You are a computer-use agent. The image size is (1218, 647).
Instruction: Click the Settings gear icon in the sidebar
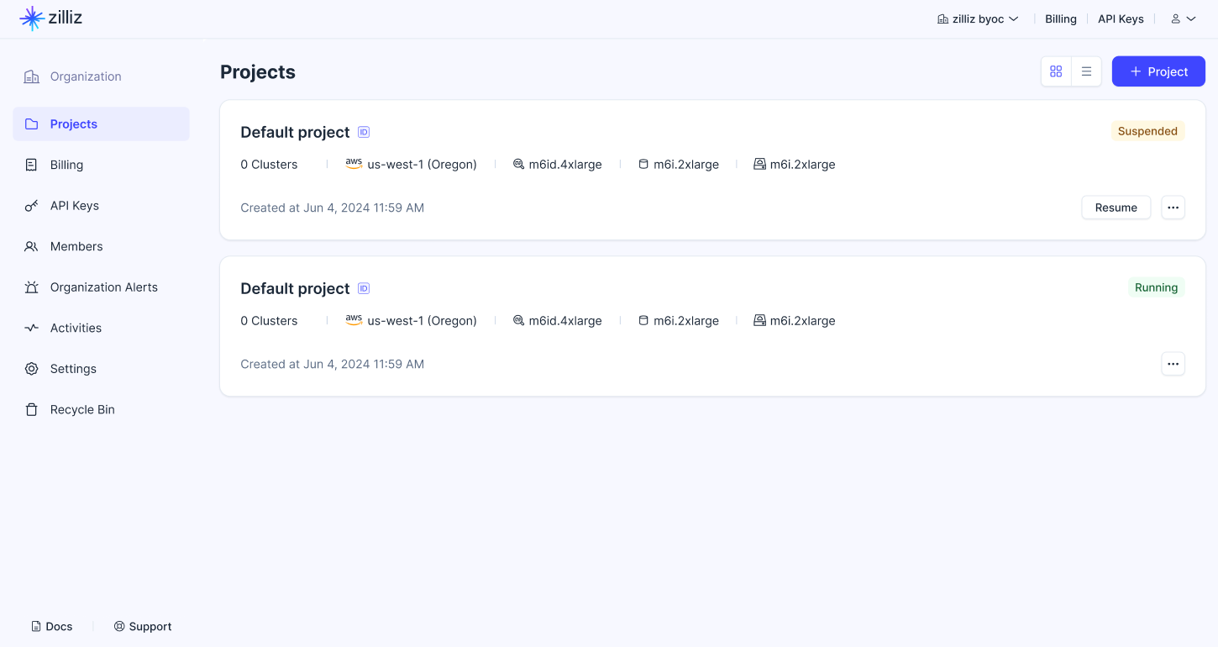tap(32, 369)
